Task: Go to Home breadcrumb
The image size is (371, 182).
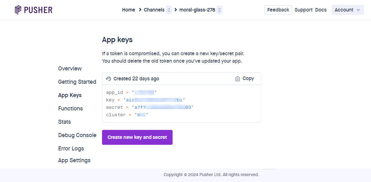Action: [128, 10]
